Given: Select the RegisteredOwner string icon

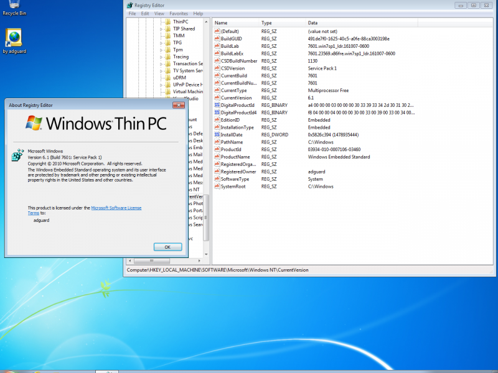Looking at the screenshot, I should [217, 172].
